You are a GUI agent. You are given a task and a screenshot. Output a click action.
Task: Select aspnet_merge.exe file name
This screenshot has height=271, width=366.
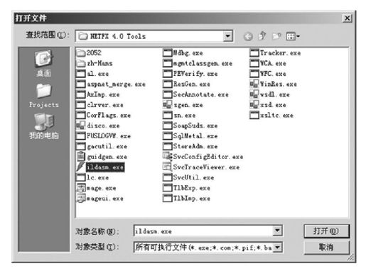click(116, 84)
